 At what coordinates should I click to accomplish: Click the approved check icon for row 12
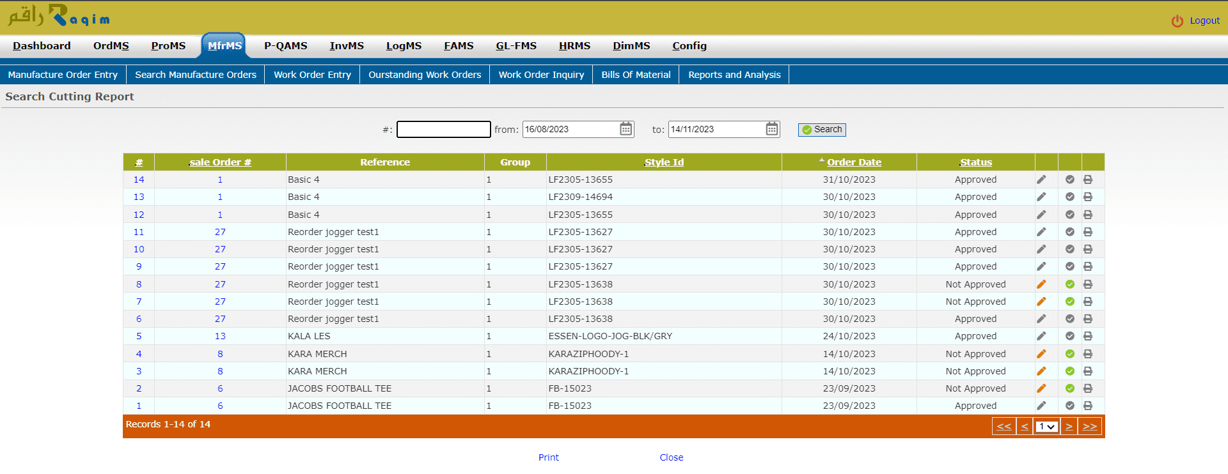pos(1069,215)
